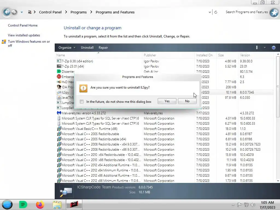This screenshot has width=280, height=210.
Task: Select the 7-Zip 23.01 (x64) icon
Action: (59, 66)
